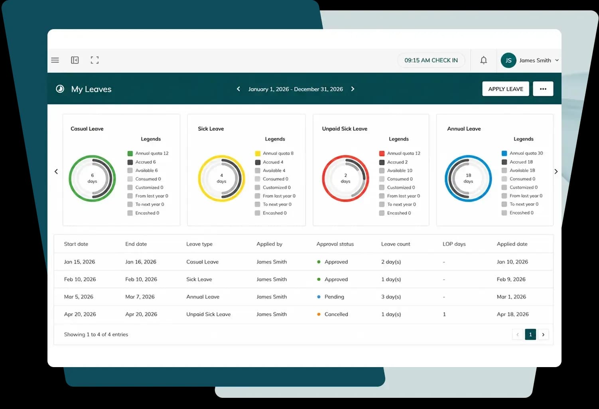Screen dimensions: 599x409
Task: Sort by Leave count column header
Action: click(396, 244)
